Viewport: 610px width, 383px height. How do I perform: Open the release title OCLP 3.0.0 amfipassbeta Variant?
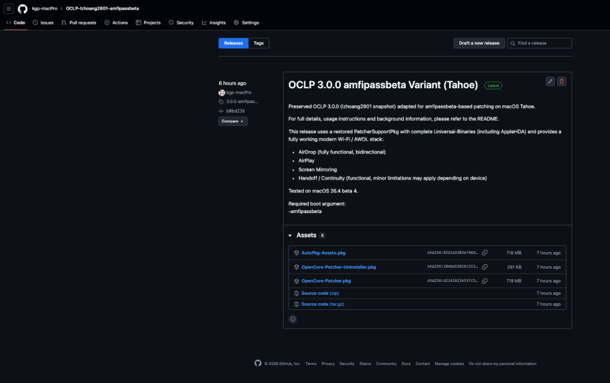pos(383,85)
